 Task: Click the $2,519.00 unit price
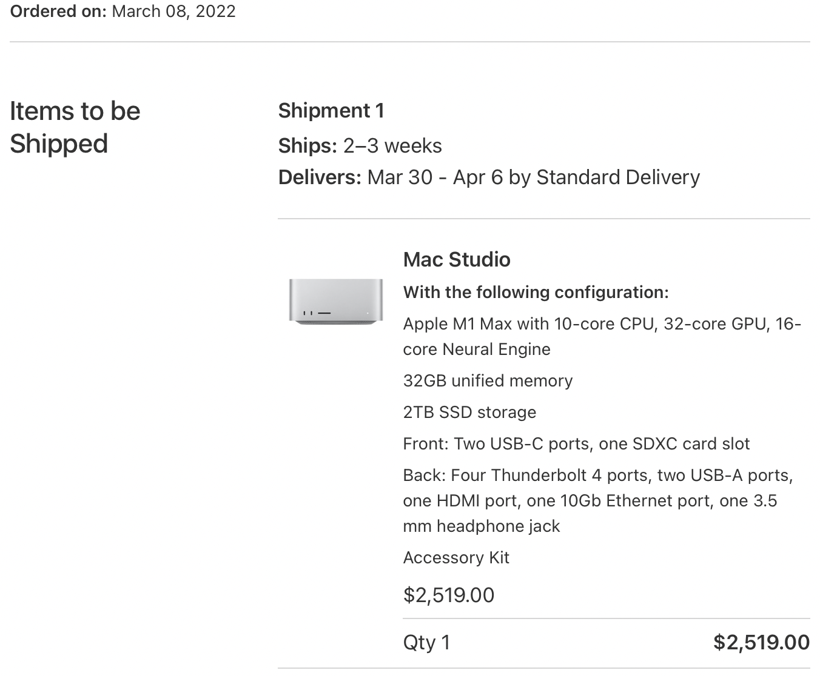pos(449,595)
